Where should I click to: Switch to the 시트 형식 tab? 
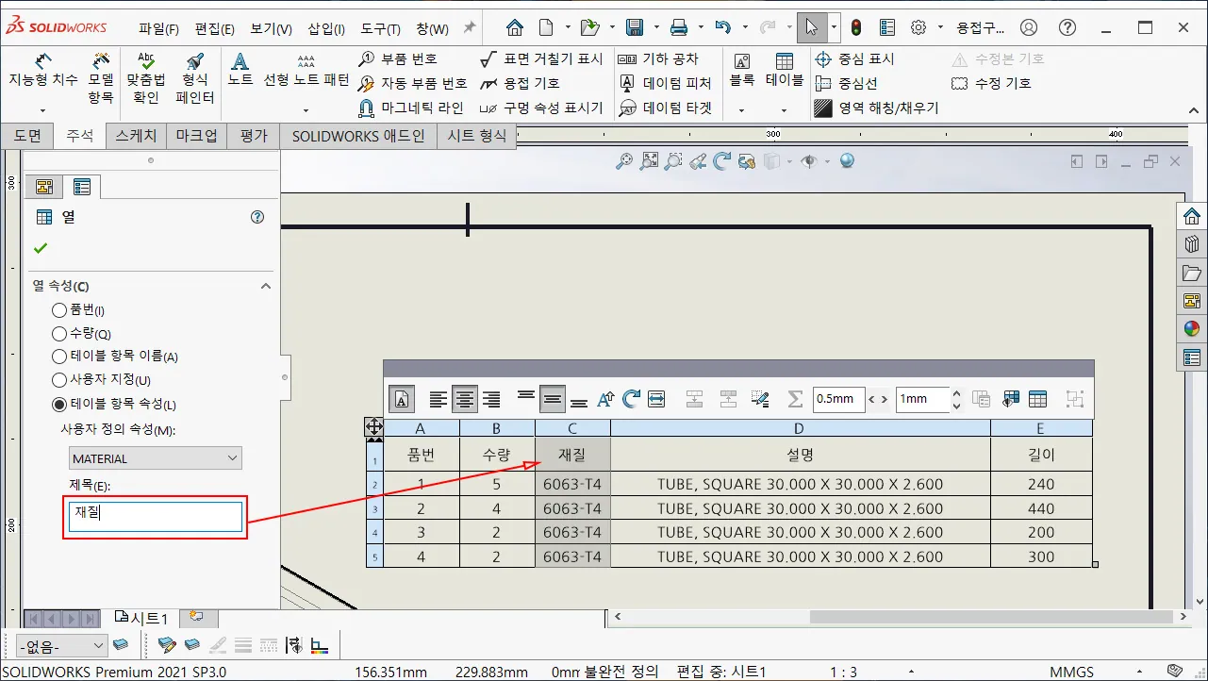point(476,136)
